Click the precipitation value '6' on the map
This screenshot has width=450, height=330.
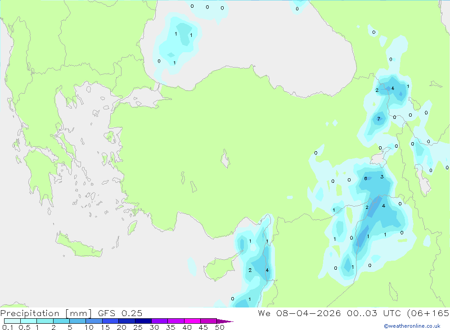[365, 179]
